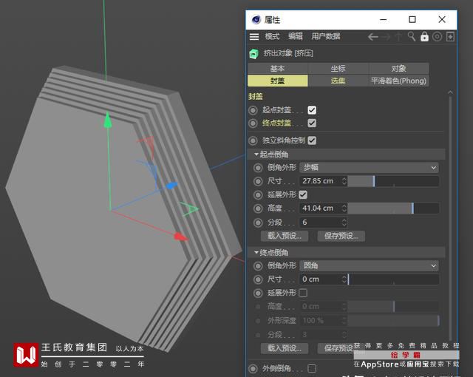Toggle the lock element icon

(424, 36)
